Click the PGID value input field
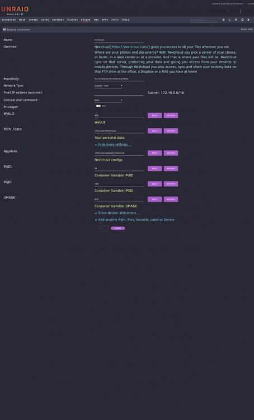This screenshot has width=254, height=420. point(119,184)
